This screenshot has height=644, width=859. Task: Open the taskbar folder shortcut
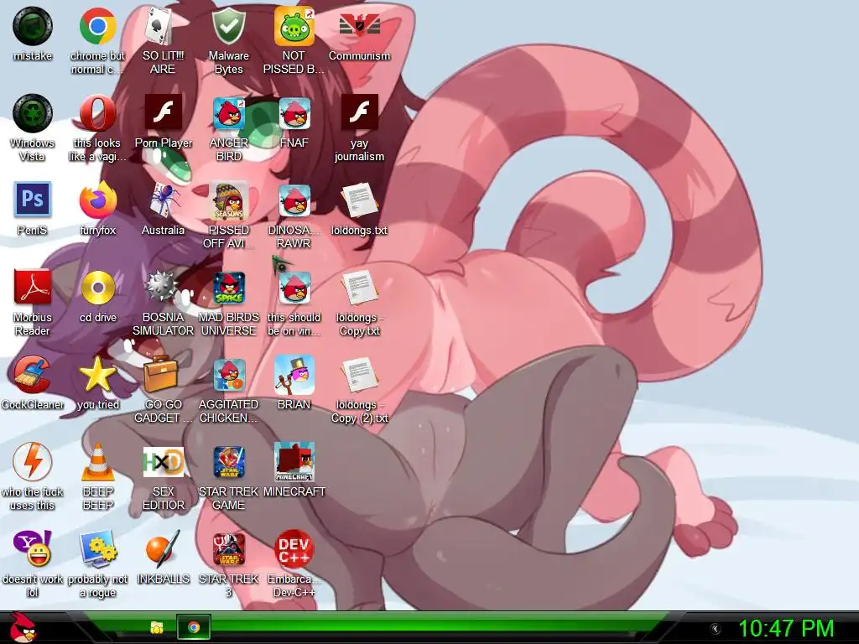click(x=157, y=627)
